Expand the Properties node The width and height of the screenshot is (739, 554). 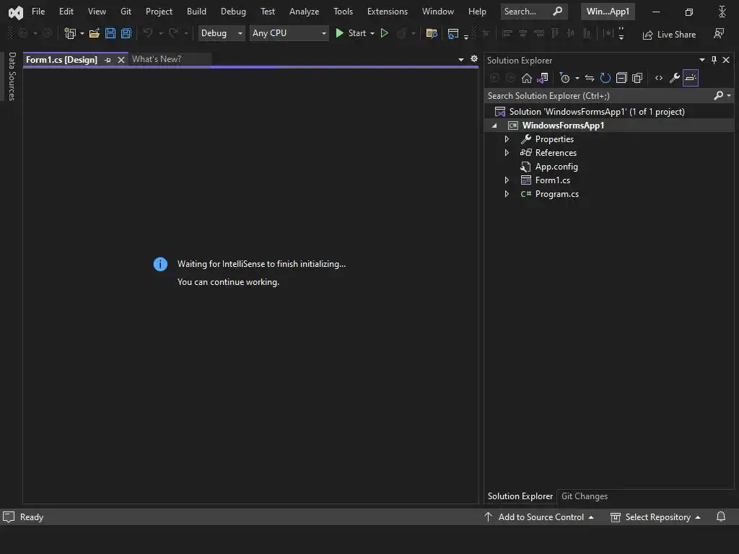click(507, 139)
